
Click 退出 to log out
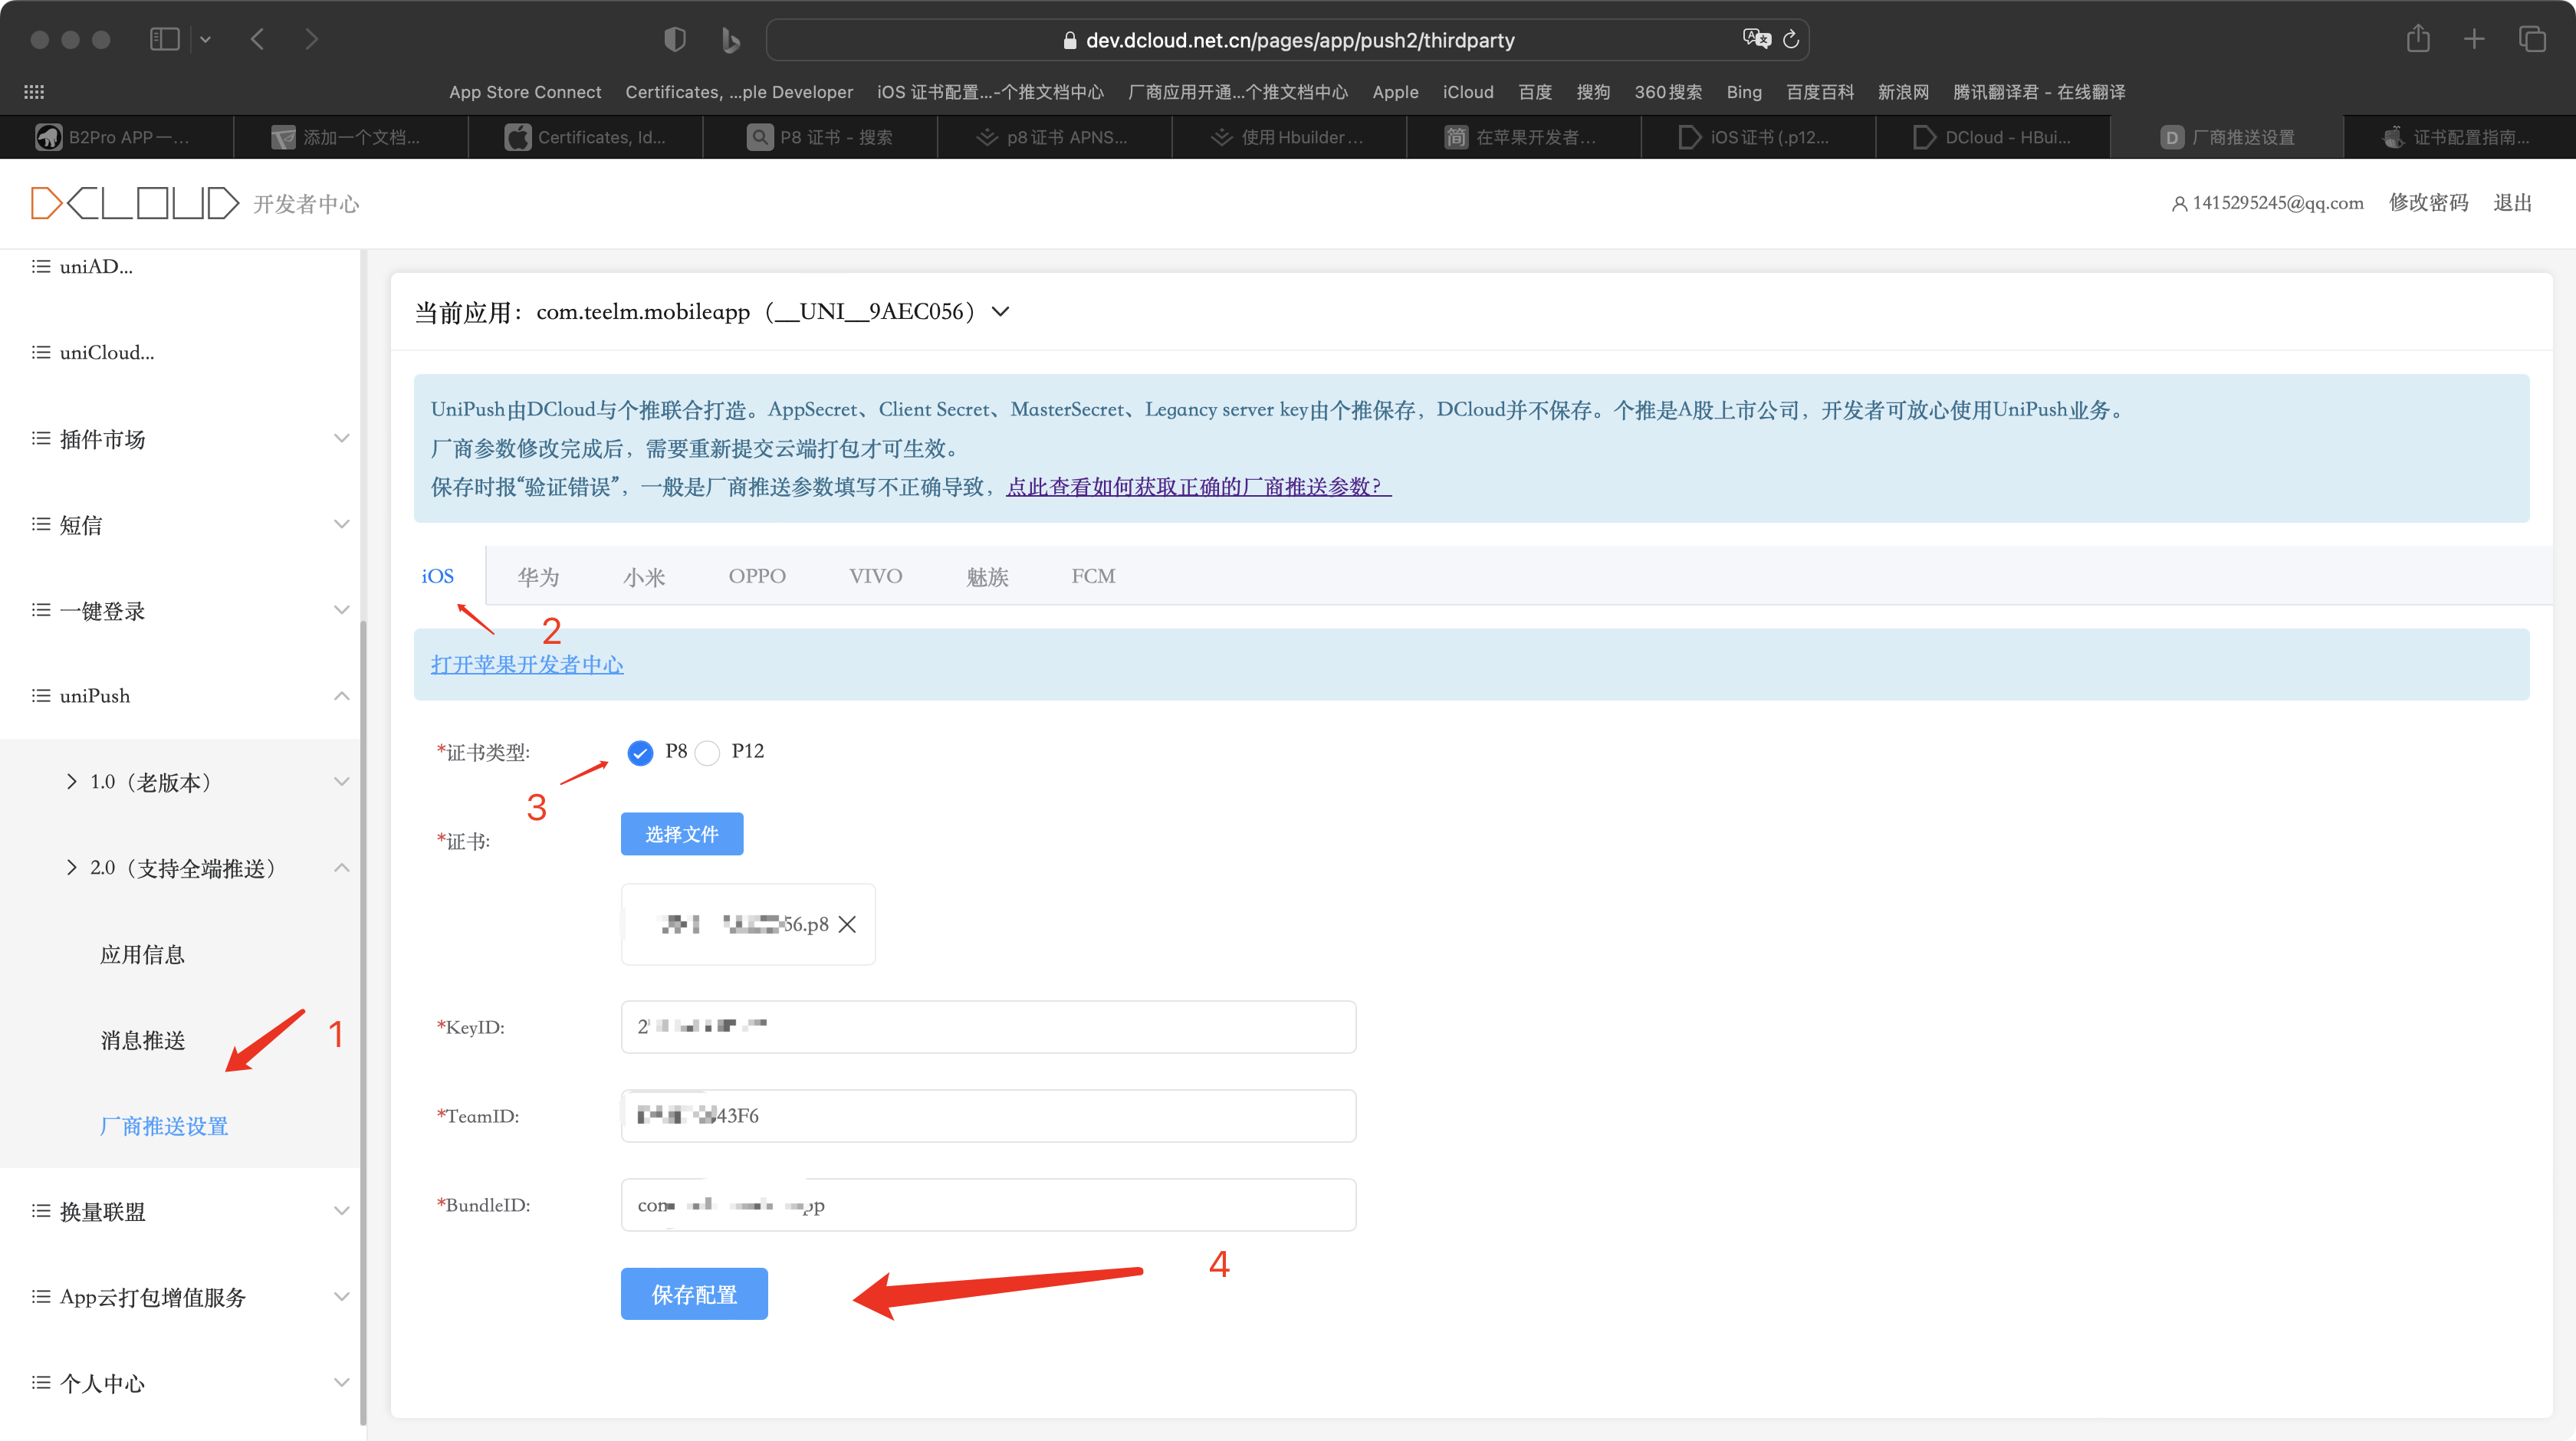pyautogui.click(x=2512, y=203)
